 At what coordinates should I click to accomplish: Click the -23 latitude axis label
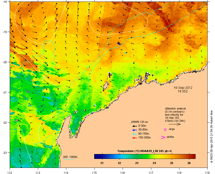(5, 153)
